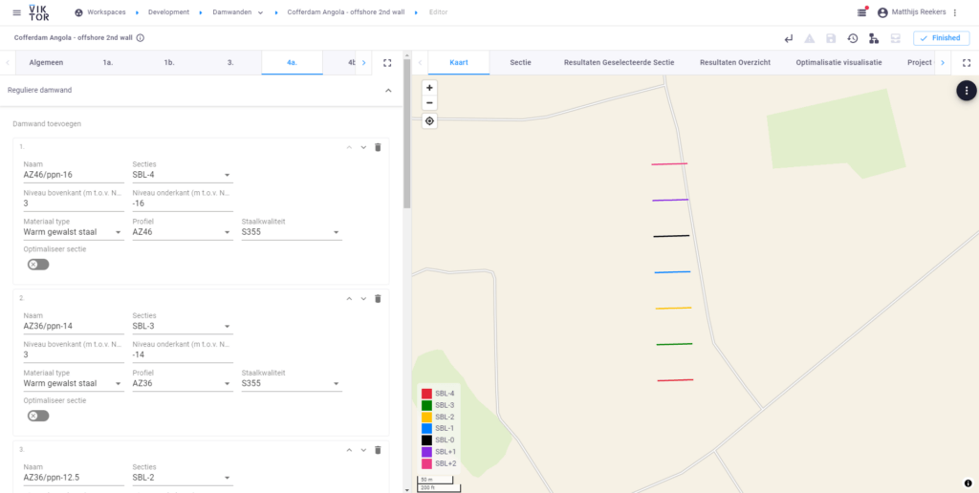
Task: Open Secties dropdown showing SBL-2
Action: pyautogui.click(x=183, y=478)
